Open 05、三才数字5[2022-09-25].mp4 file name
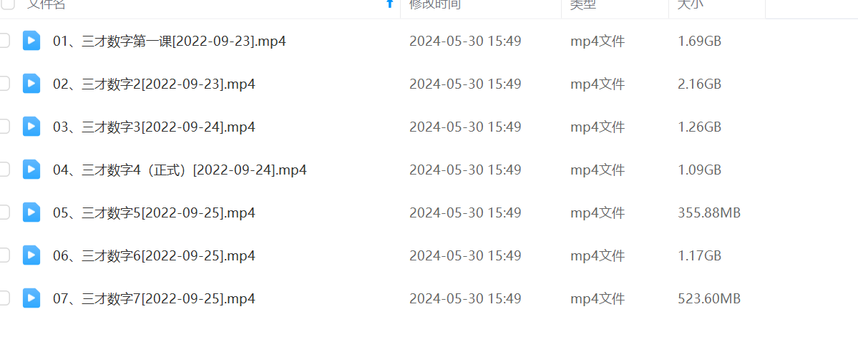 click(x=155, y=213)
